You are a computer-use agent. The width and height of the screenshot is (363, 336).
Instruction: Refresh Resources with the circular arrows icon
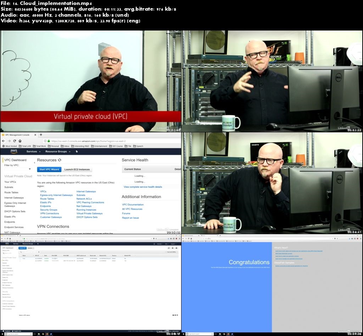(x=60, y=160)
